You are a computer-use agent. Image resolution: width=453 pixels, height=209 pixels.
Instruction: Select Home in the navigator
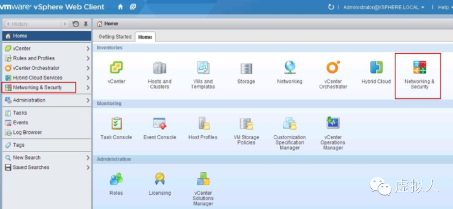[x=47, y=36]
